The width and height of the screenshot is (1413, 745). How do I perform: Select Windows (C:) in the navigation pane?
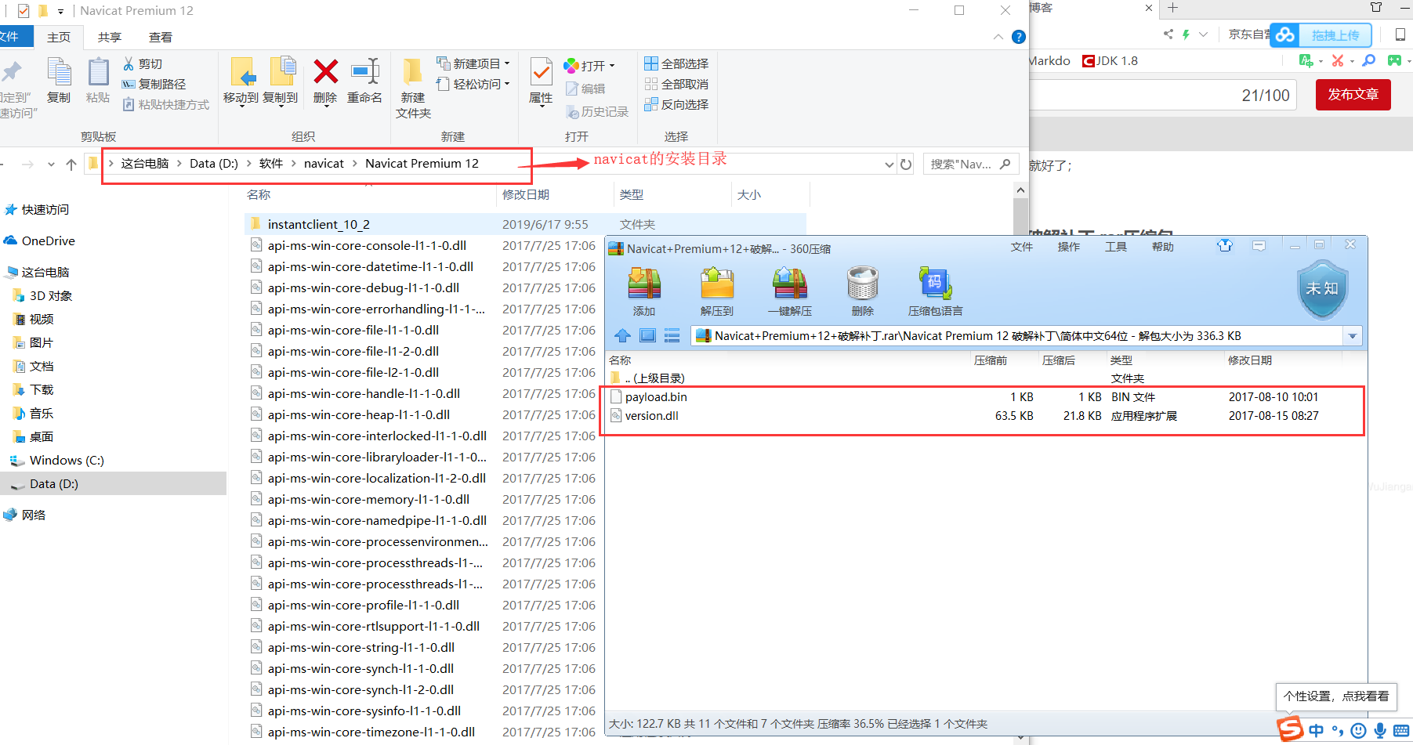(67, 460)
